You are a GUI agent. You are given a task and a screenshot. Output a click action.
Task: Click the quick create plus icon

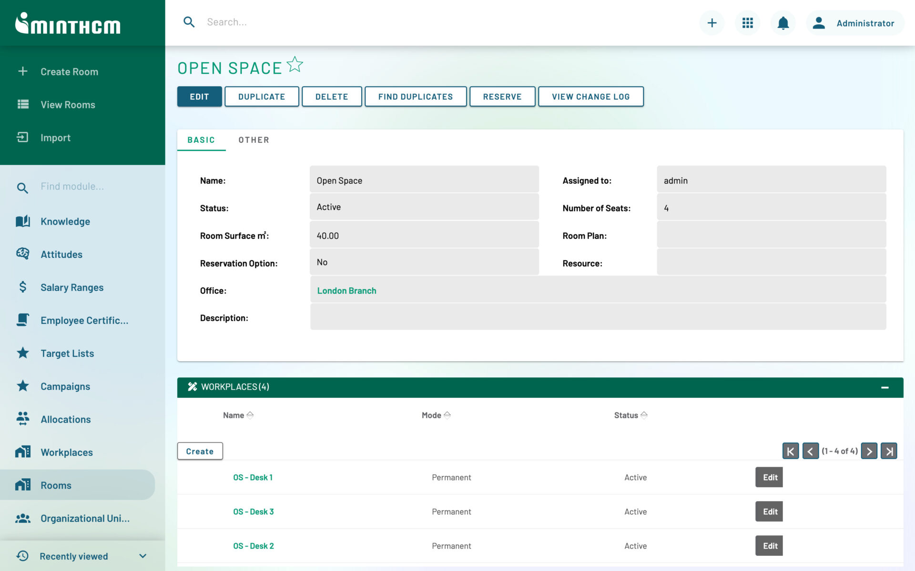[x=712, y=22]
